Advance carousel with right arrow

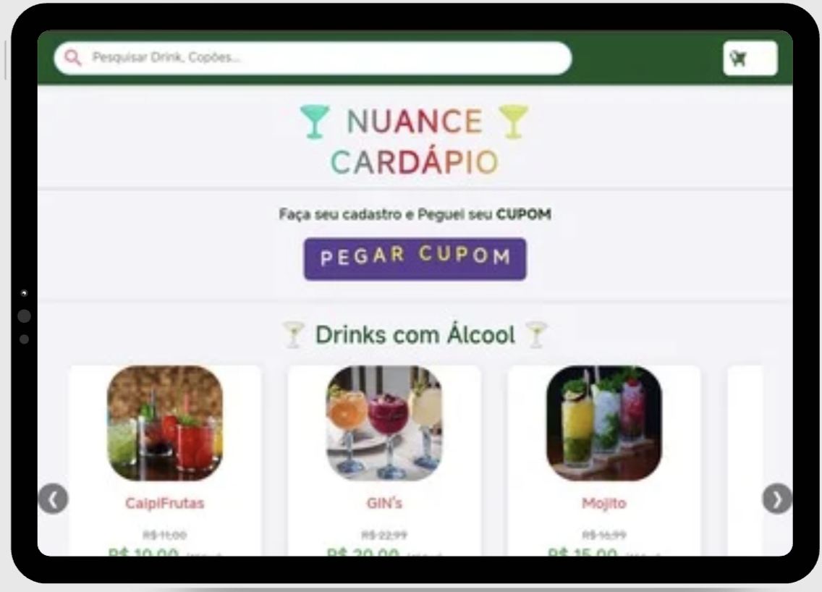(x=777, y=499)
